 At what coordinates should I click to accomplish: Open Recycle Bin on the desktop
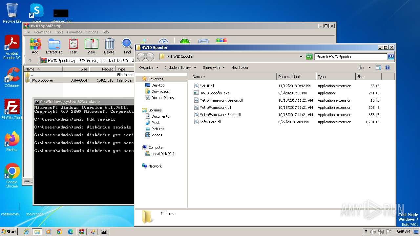click(12, 13)
